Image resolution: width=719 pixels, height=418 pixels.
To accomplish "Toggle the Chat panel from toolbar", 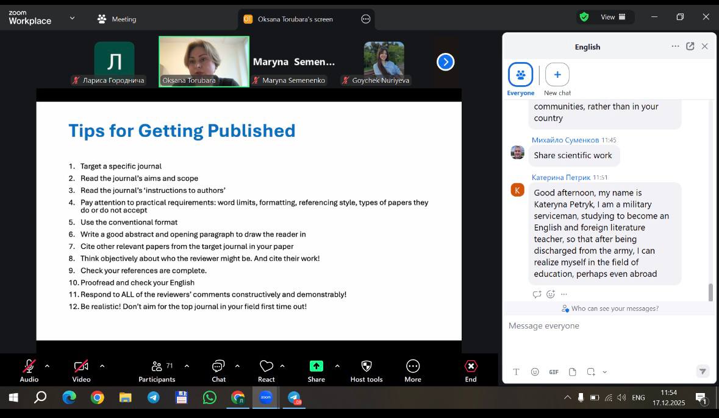I will [218, 366].
